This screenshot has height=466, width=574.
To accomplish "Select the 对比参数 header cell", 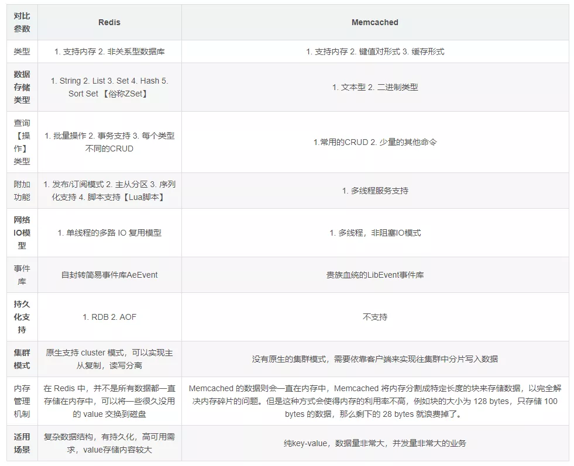I will pyautogui.click(x=22, y=22).
